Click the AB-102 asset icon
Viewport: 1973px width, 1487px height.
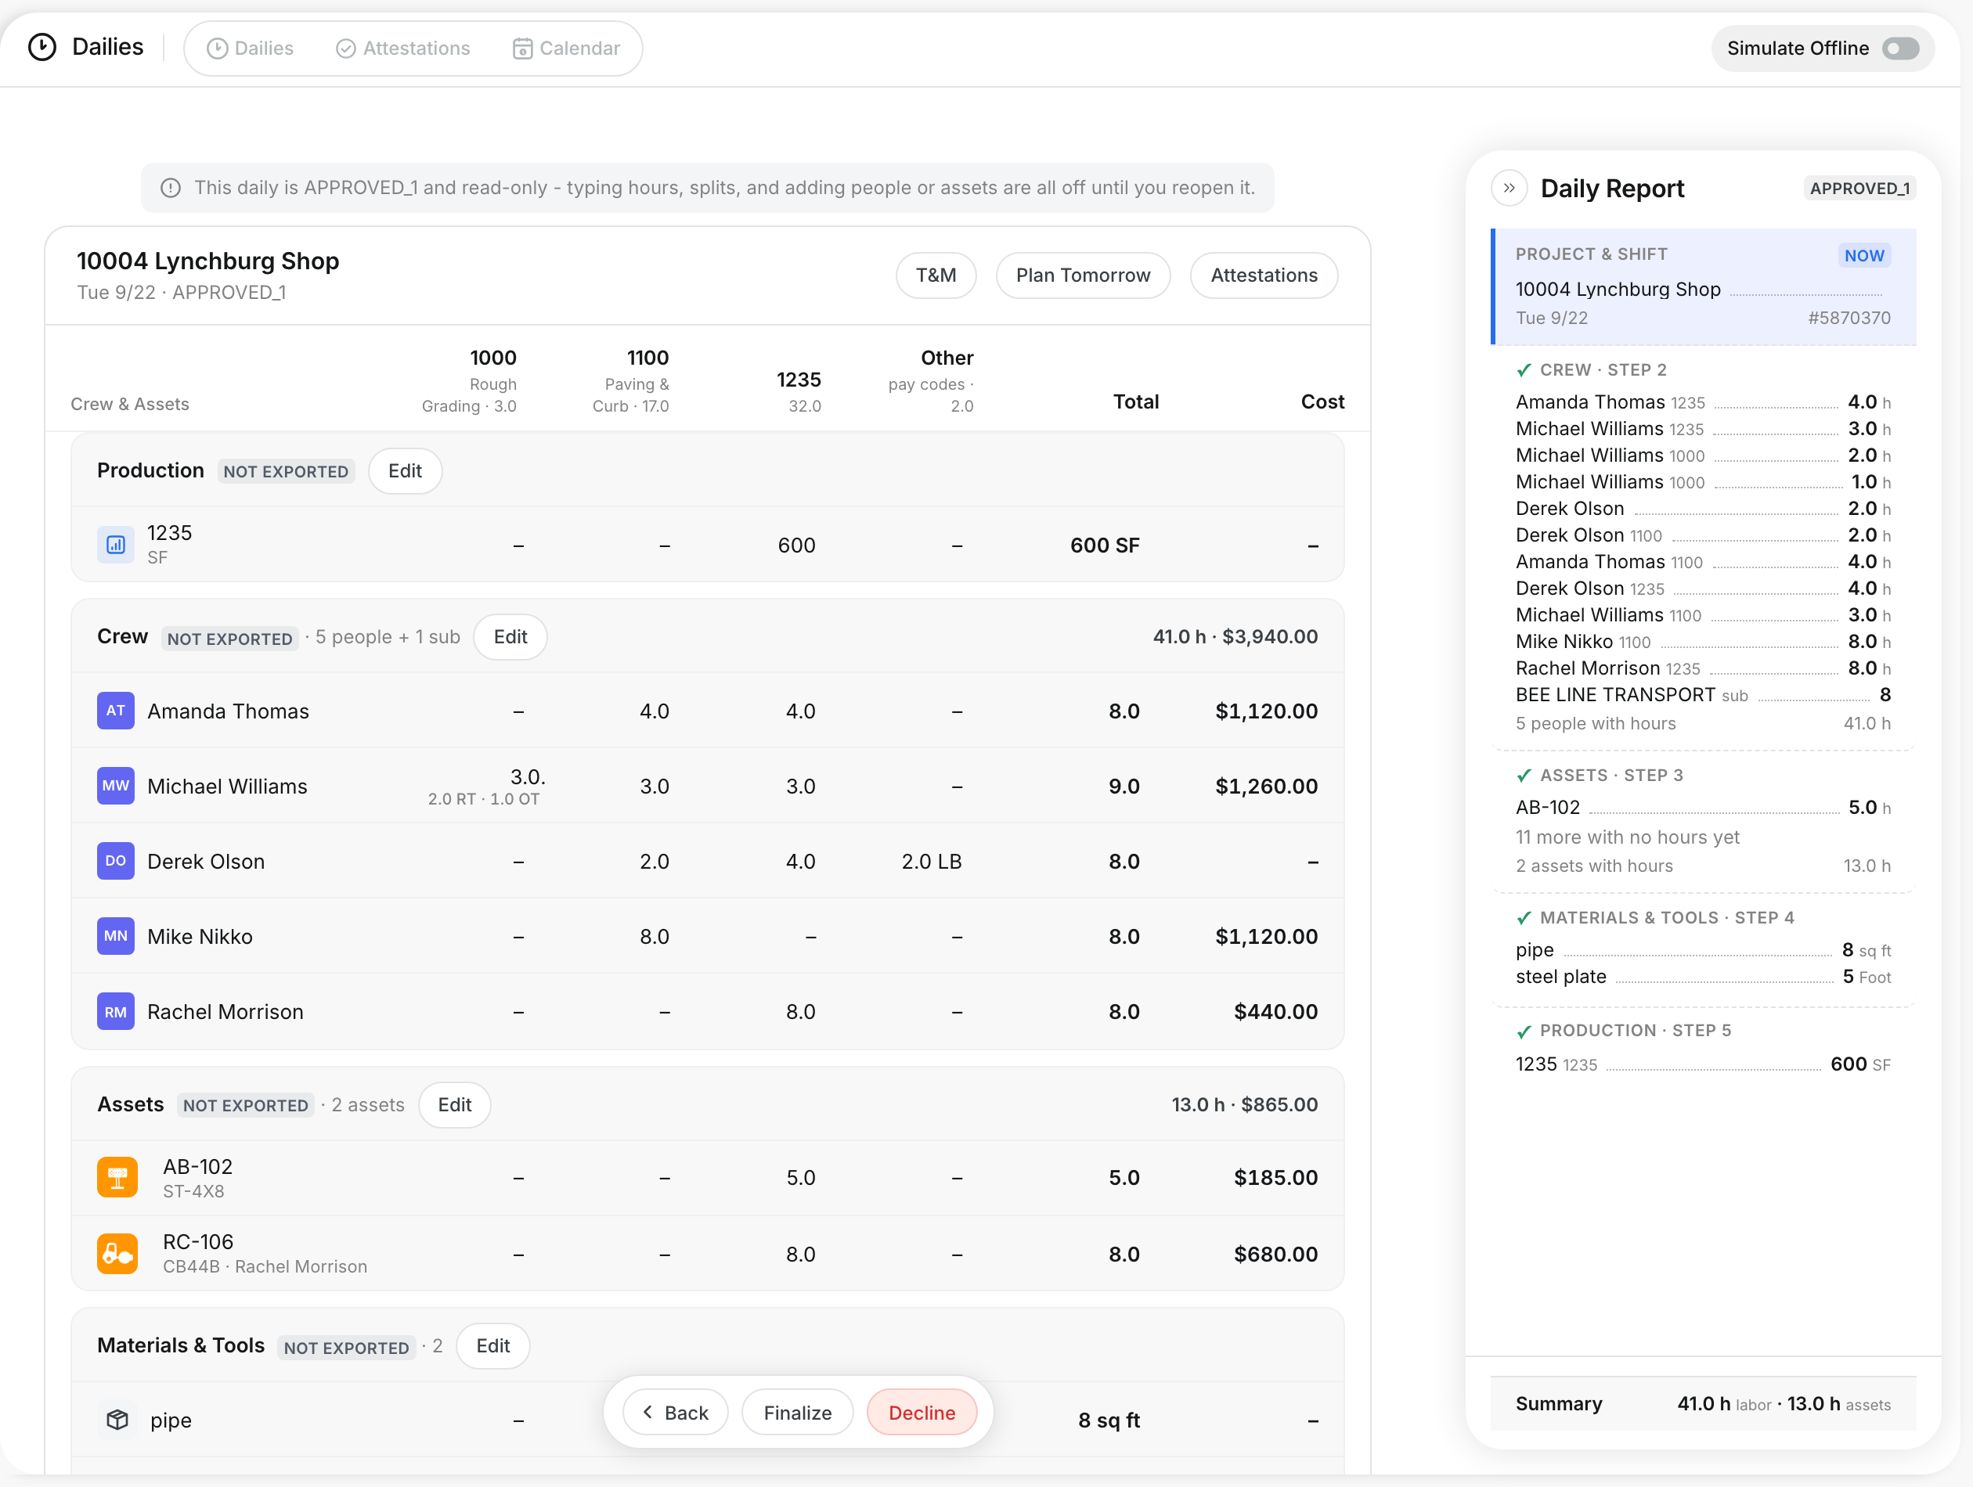pyautogui.click(x=117, y=1178)
